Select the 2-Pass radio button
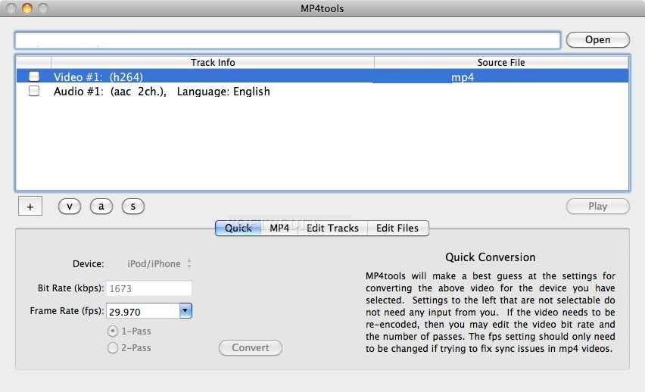The width and height of the screenshot is (645, 392). 112,348
